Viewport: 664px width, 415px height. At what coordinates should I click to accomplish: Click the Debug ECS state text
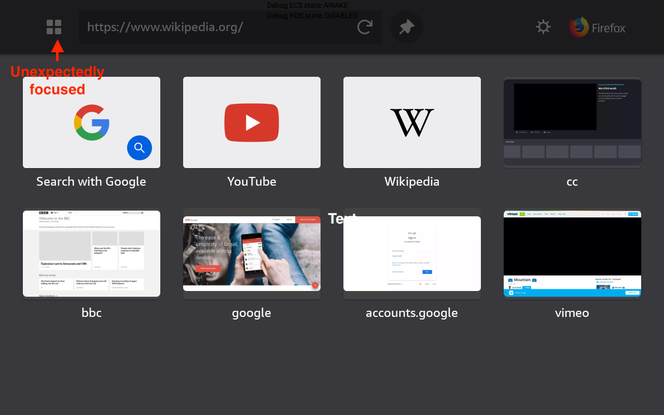click(307, 5)
